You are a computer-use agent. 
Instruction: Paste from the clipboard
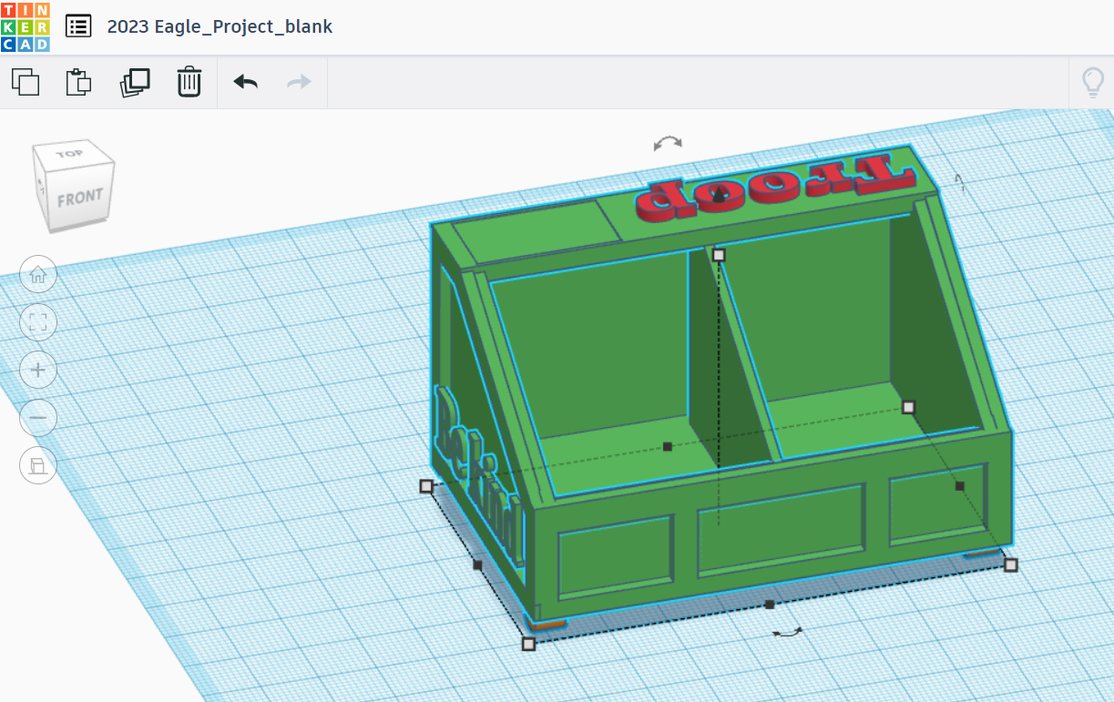(79, 82)
